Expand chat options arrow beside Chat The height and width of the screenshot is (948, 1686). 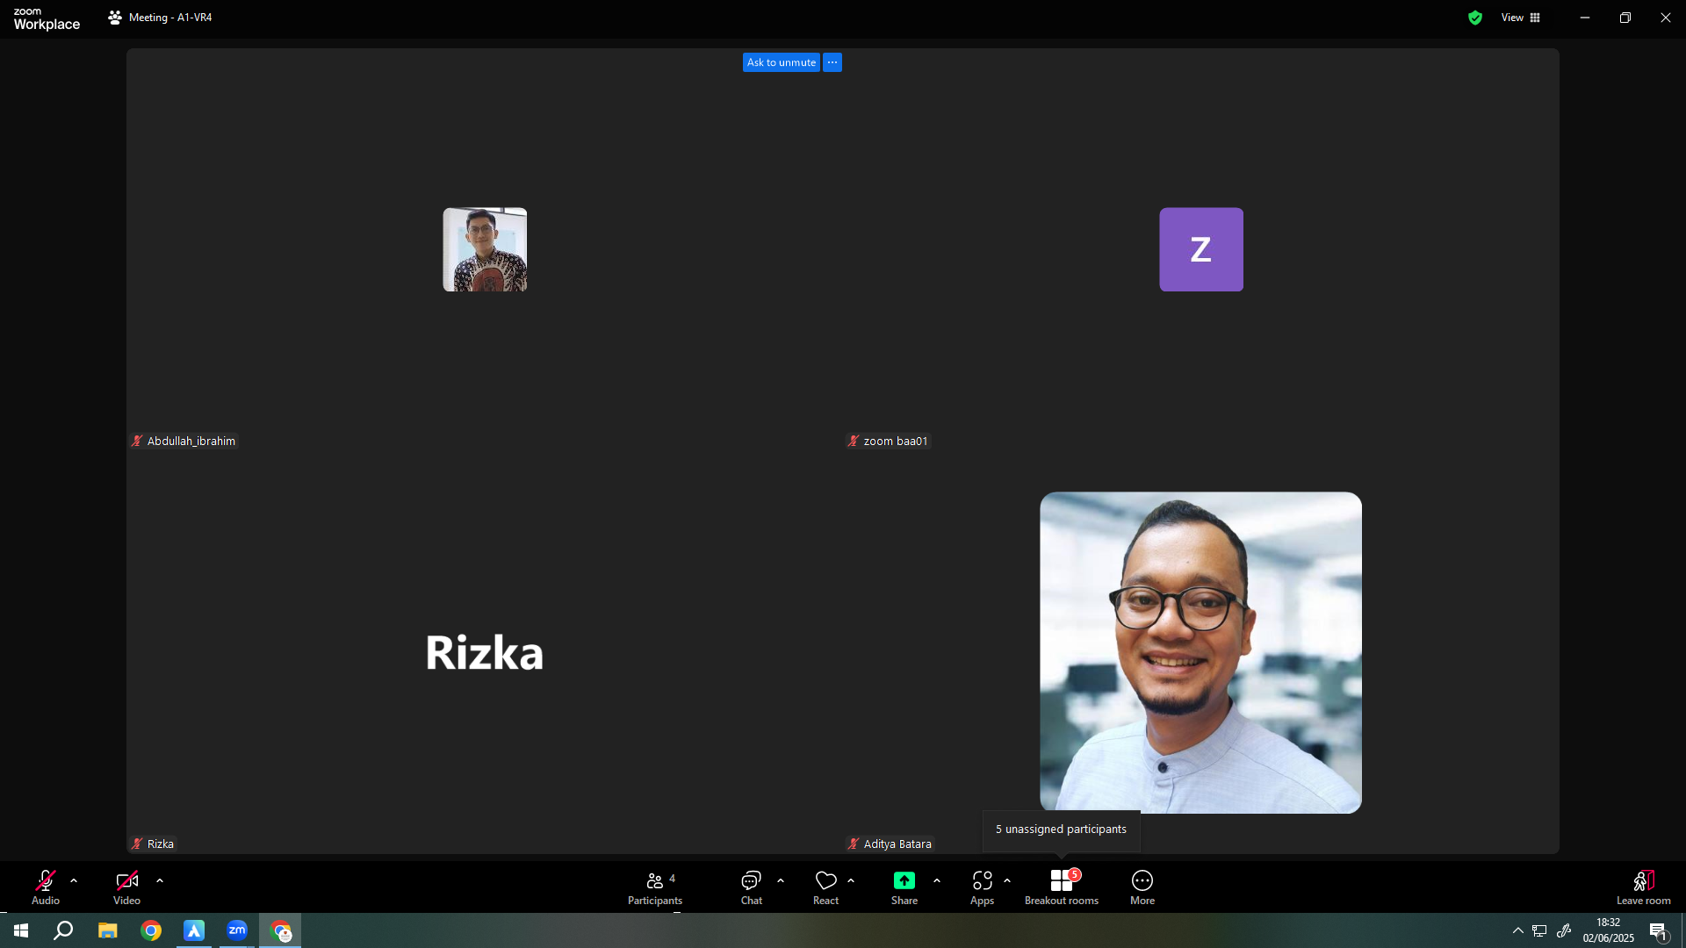pos(781,880)
